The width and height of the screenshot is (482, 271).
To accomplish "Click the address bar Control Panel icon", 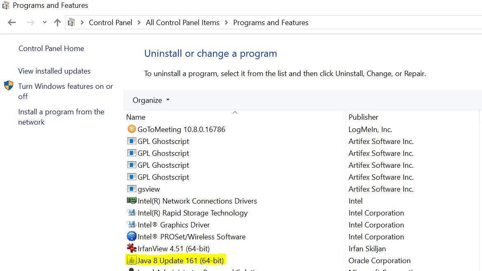I will (71, 22).
